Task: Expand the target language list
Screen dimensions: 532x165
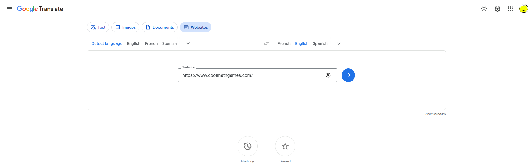Action: click(x=339, y=43)
